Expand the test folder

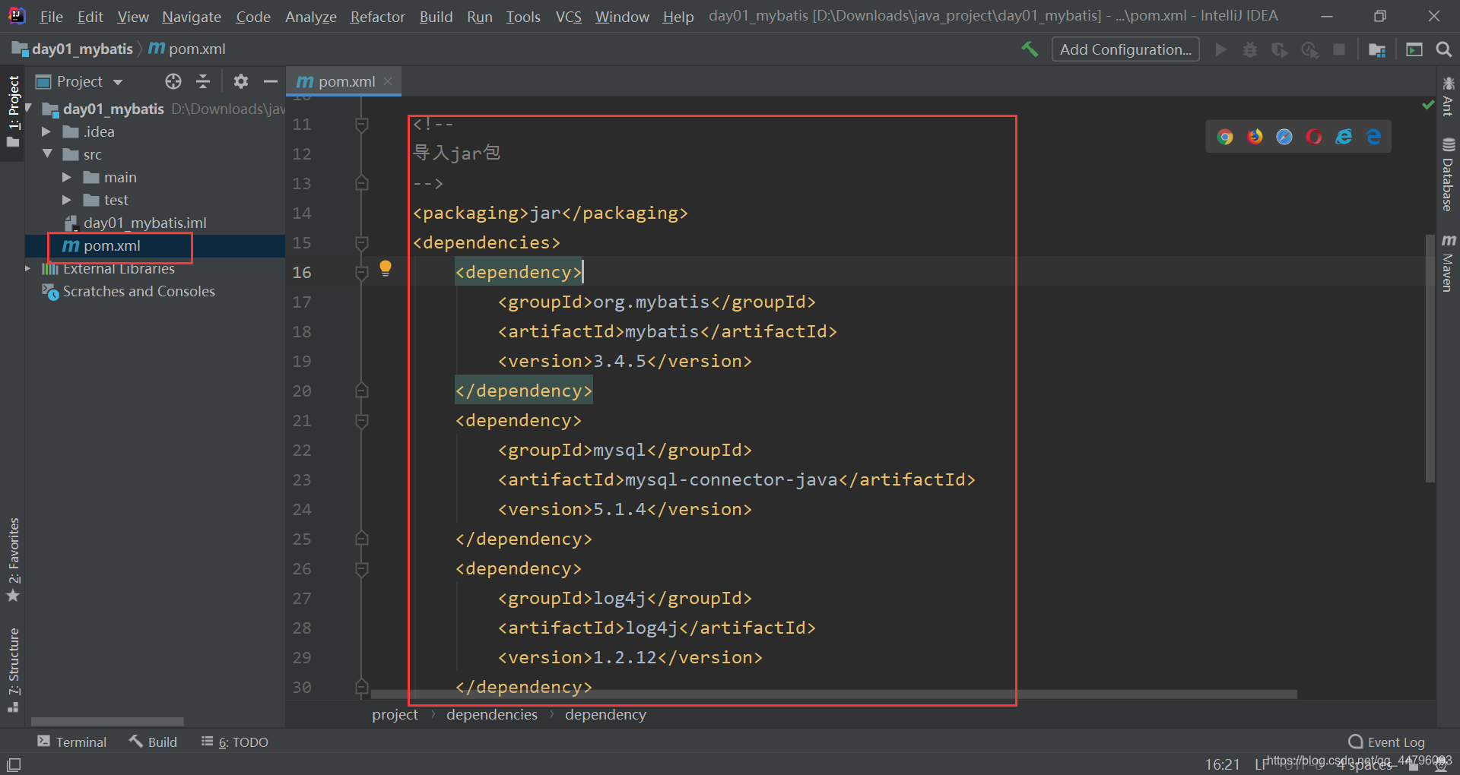point(66,200)
